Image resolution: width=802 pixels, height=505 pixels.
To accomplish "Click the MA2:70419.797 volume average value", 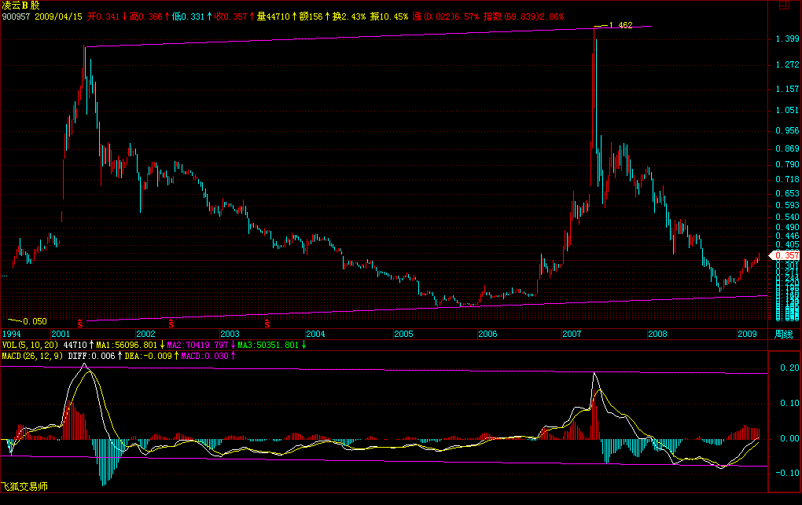I will pos(197,345).
